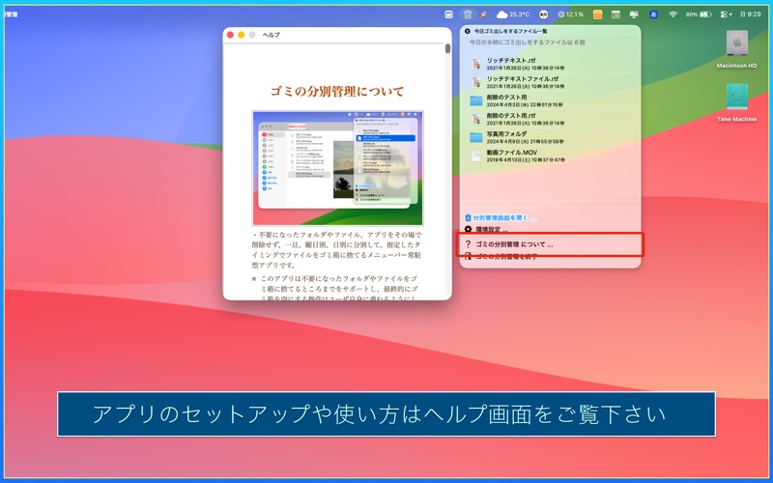Select the 動画ファイル.MOV file row
Viewport: 773px width, 483px height.
550,156
